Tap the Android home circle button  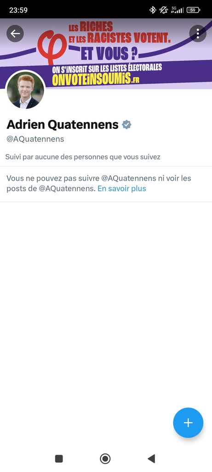coord(105,459)
